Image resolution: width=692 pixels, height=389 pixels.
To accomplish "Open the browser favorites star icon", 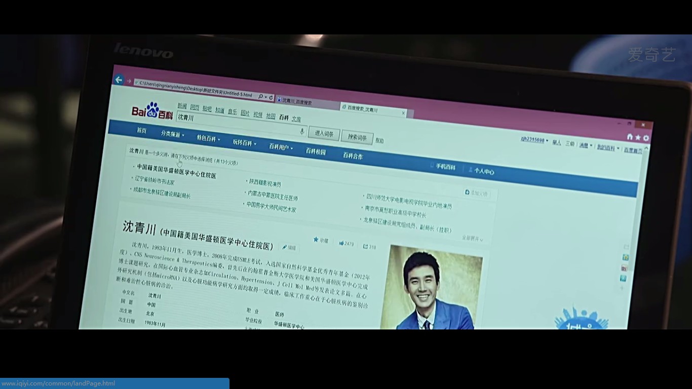I will click(x=638, y=137).
